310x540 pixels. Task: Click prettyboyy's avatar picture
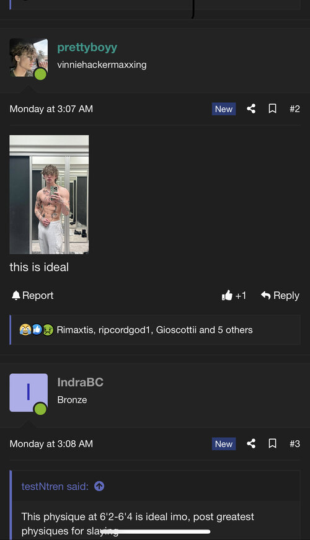(x=29, y=58)
